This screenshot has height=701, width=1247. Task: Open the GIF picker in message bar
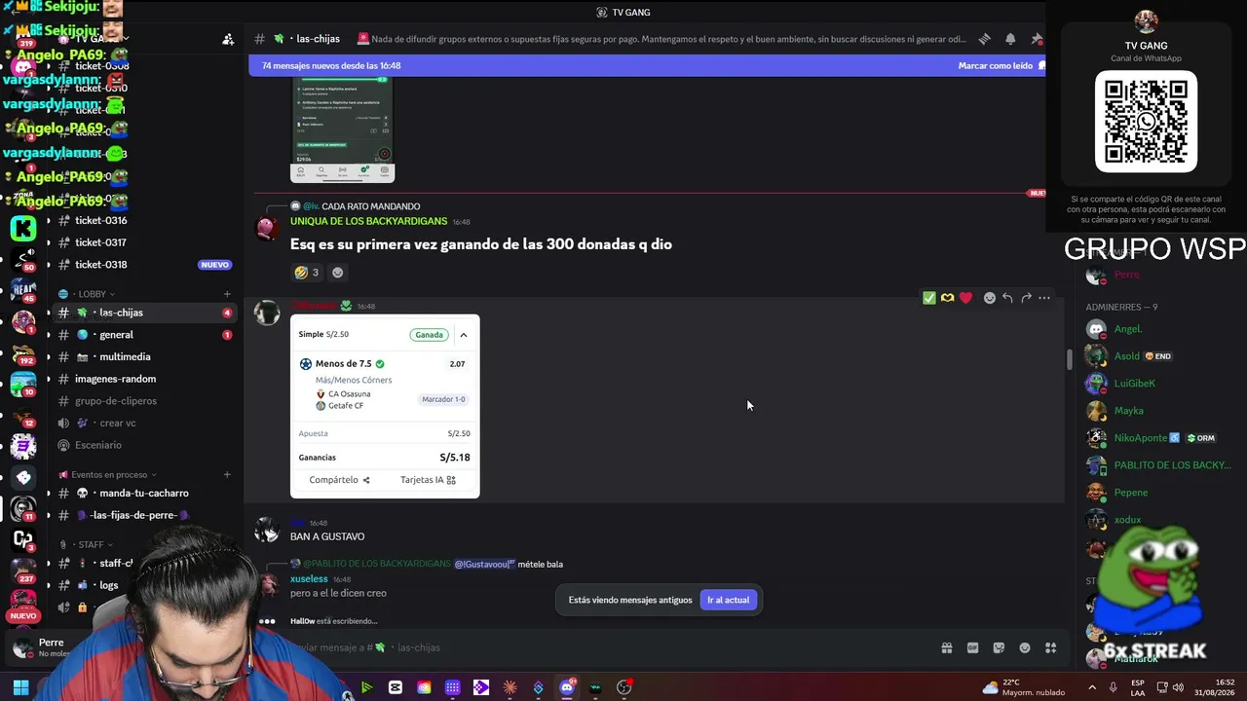coord(972,647)
